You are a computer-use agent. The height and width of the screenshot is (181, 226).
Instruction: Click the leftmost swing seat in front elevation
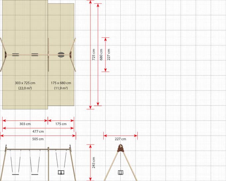[15, 173]
